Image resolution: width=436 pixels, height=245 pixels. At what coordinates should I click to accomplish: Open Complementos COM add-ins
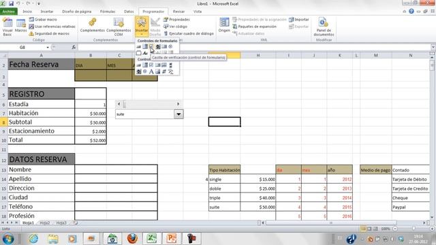pyautogui.click(x=119, y=27)
